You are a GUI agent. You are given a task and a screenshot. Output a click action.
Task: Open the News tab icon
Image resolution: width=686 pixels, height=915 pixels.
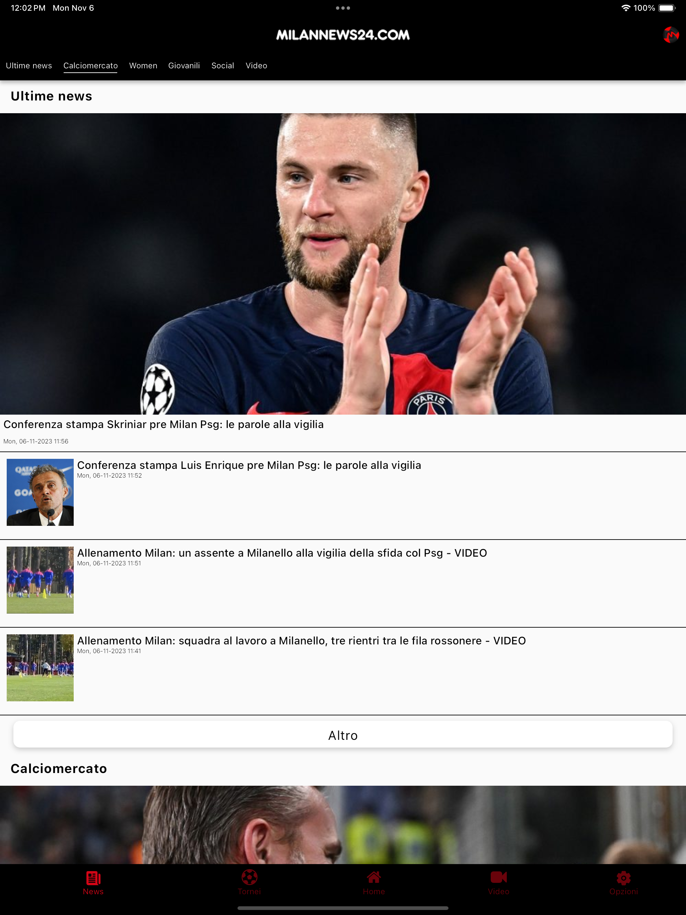(93, 877)
